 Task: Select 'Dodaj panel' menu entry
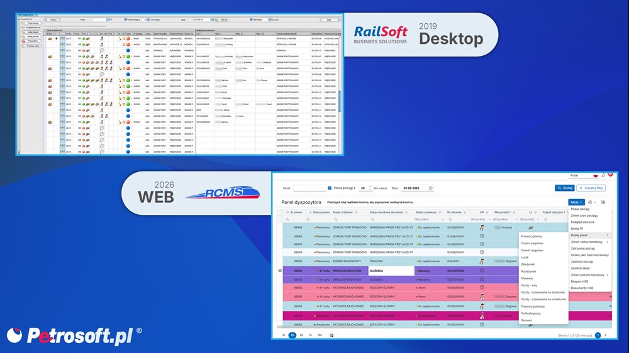click(x=589, y=235)
